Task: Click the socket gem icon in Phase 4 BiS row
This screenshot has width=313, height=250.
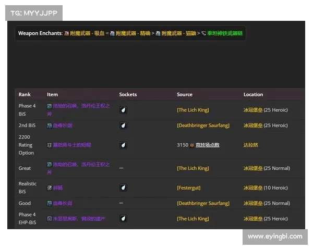Action: tap(123, 110)
